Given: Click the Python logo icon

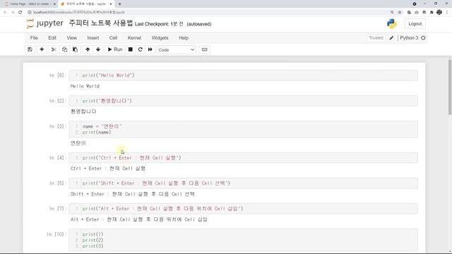Looking at the screenshot, I should click(391, 24).
